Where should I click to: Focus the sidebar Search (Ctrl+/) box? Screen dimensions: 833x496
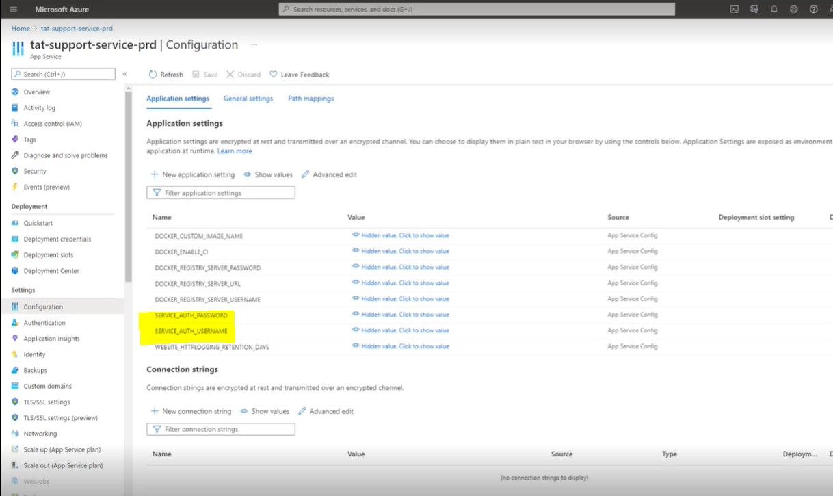tap(63, 74)
